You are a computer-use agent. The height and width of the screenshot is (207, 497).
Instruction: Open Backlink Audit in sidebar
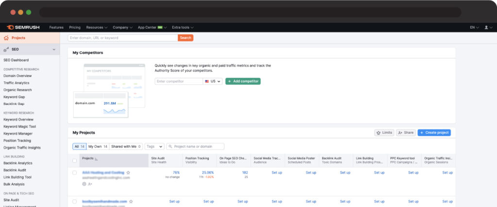pyautogui.click(x=15, y=170)
